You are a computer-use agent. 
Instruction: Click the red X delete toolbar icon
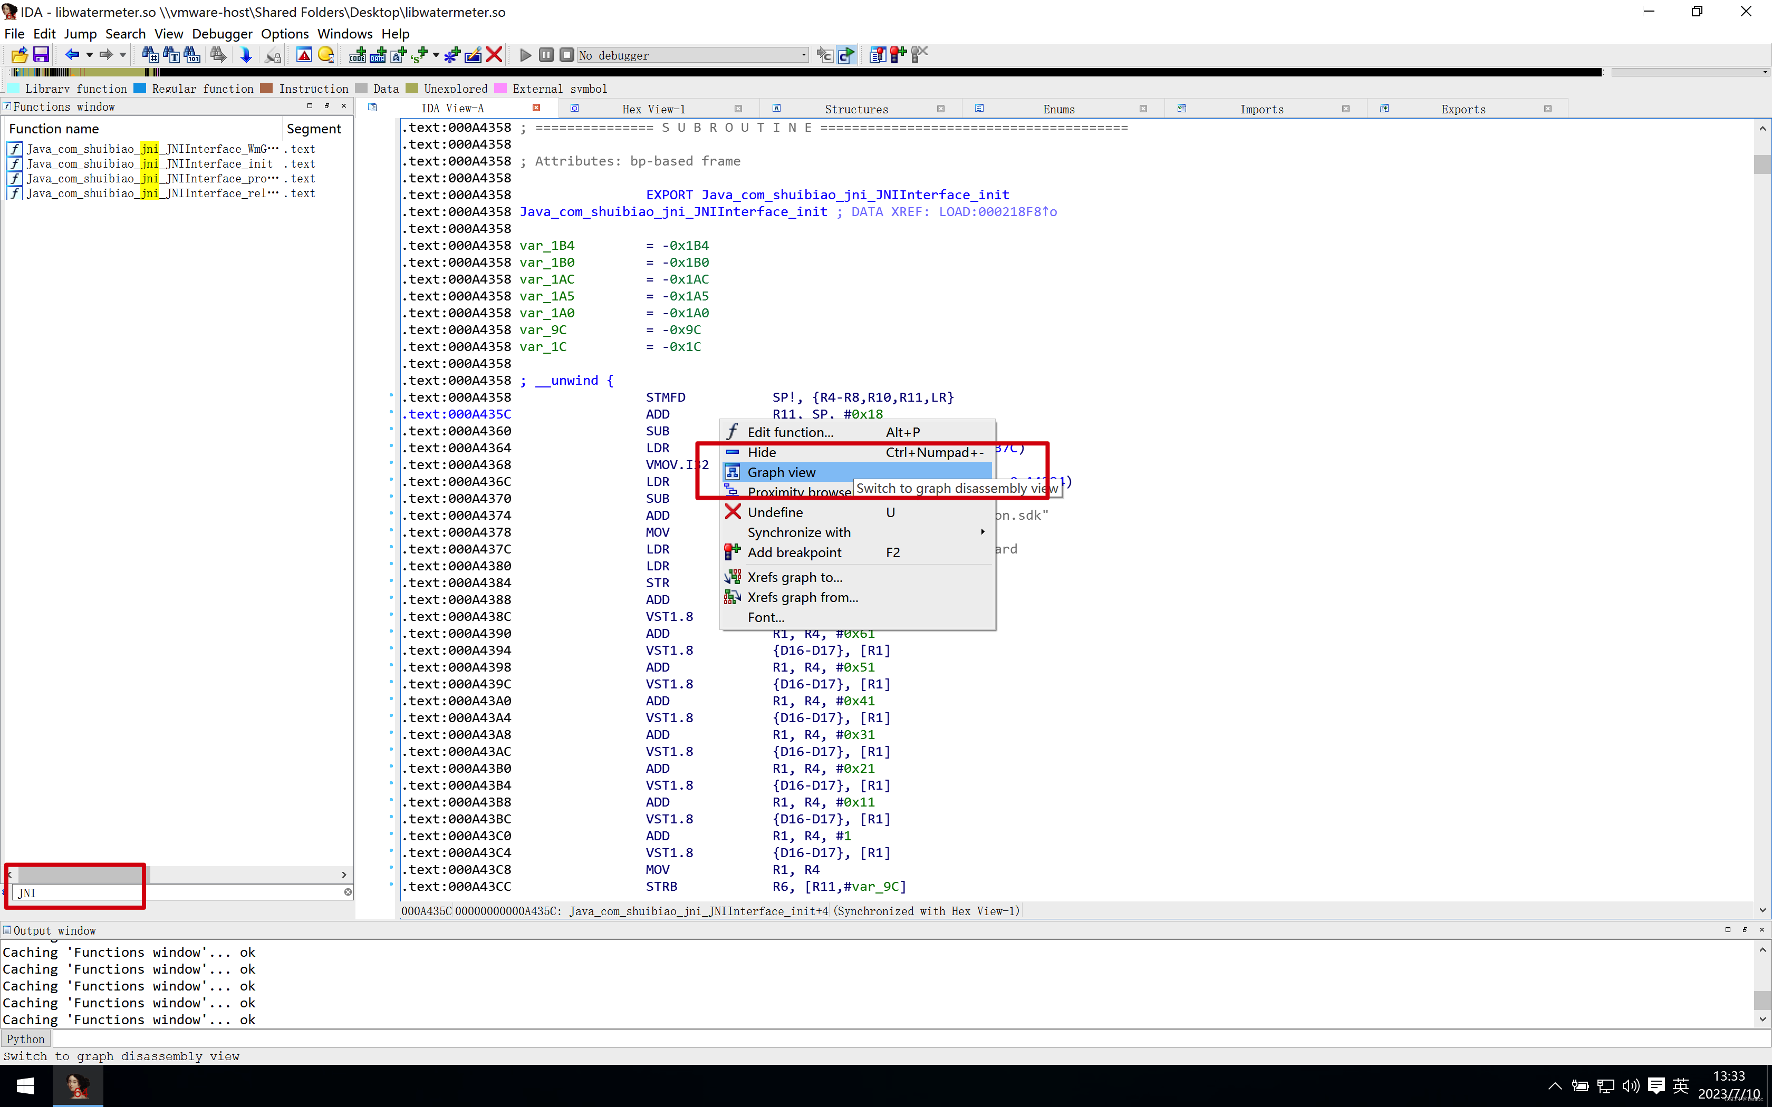[494, 55]
